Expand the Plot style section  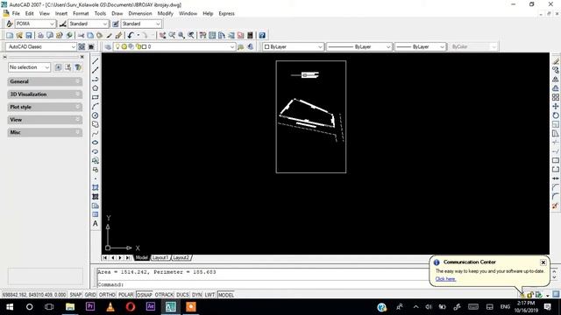pyautogui.click(x=45, y=107)
